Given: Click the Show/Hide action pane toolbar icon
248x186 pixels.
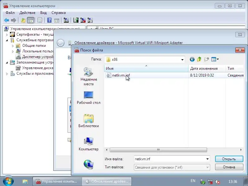Looking at the screenshot, I should 57,20.
